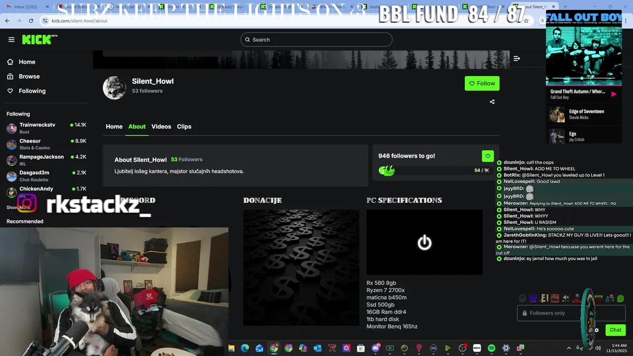633x356 pixels.
Task: Switch to the About channel tab
Action: [137, 127]
